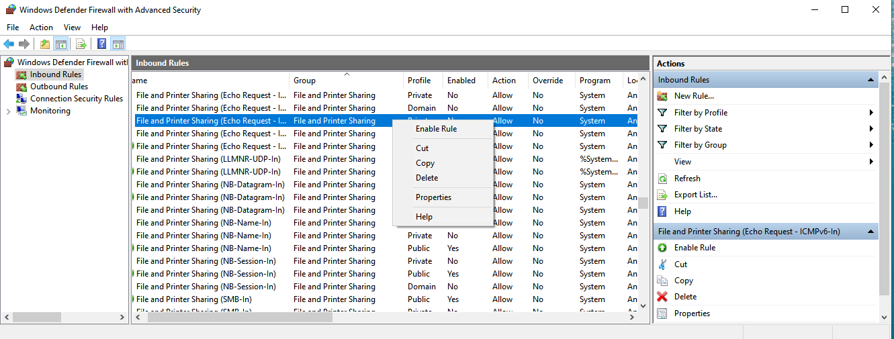Click the Actions pane vertical scrollbar down arrow
894x339 pixels.
(x=885, y=317)
